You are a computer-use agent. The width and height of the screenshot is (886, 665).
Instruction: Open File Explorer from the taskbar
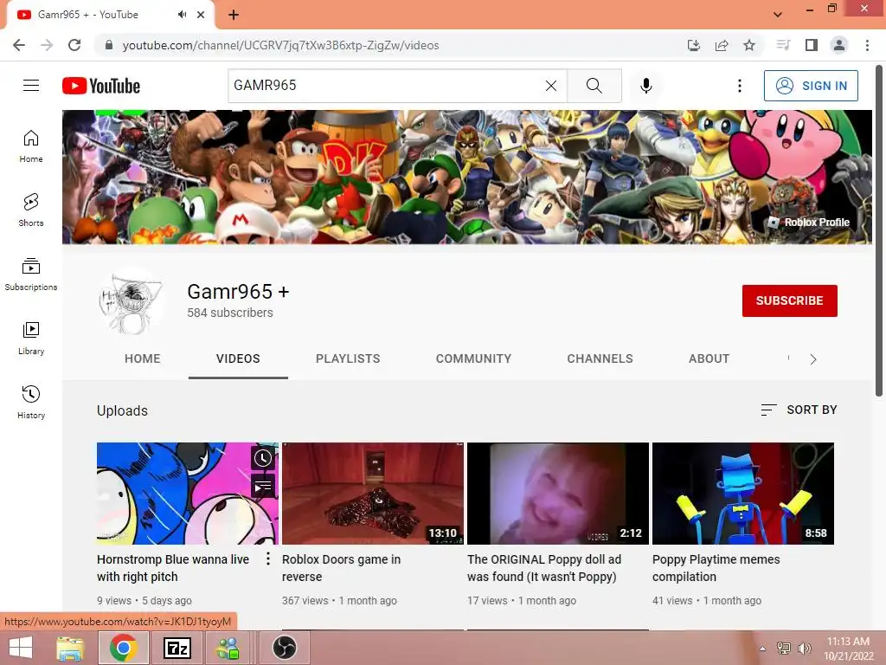click(x=71, y=648)
